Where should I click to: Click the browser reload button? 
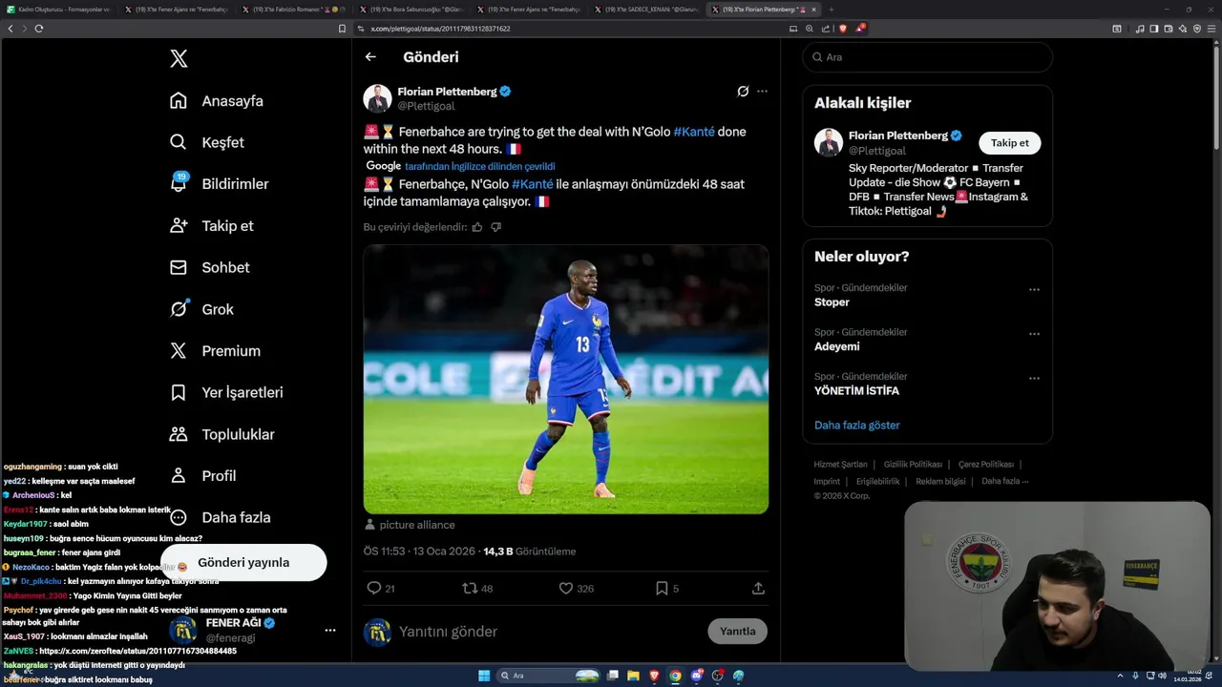39,29
